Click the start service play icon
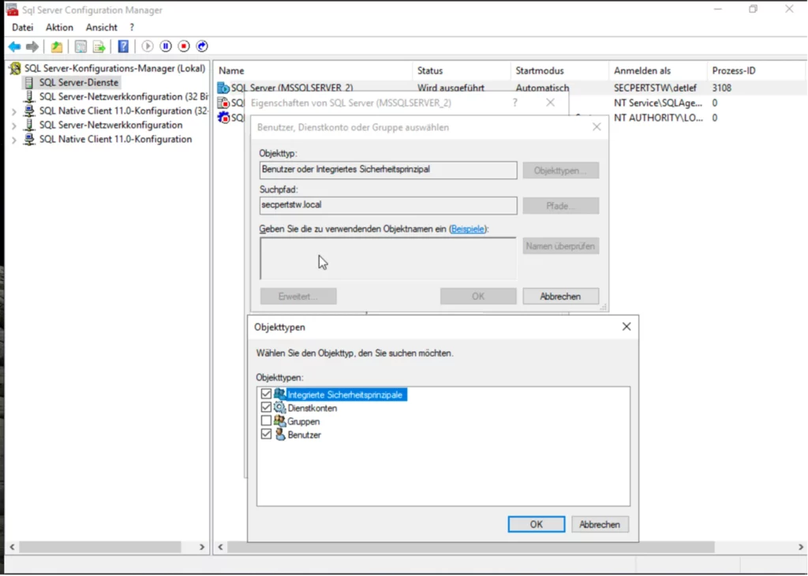The width and height of the screenshot is (808, 576). 148,47
